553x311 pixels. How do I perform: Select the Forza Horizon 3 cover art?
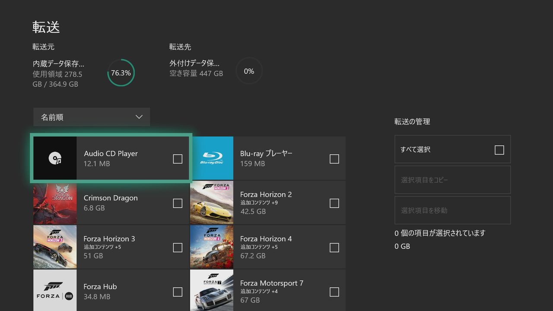[55, 247]
